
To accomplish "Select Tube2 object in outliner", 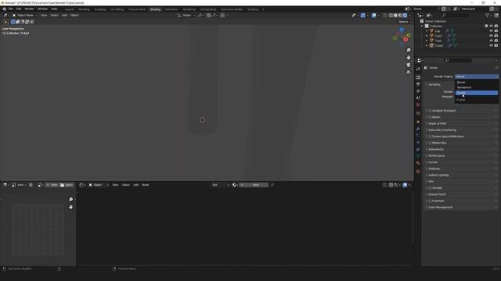I will 439,45.
